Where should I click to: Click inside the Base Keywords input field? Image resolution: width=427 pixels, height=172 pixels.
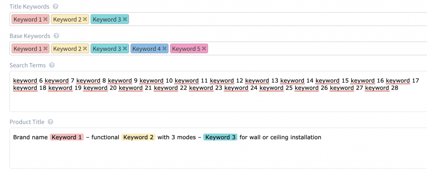point(316,49)
